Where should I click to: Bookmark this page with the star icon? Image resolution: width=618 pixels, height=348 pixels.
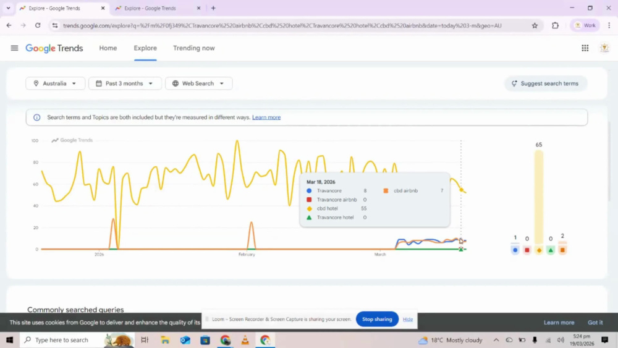point(535,25)
